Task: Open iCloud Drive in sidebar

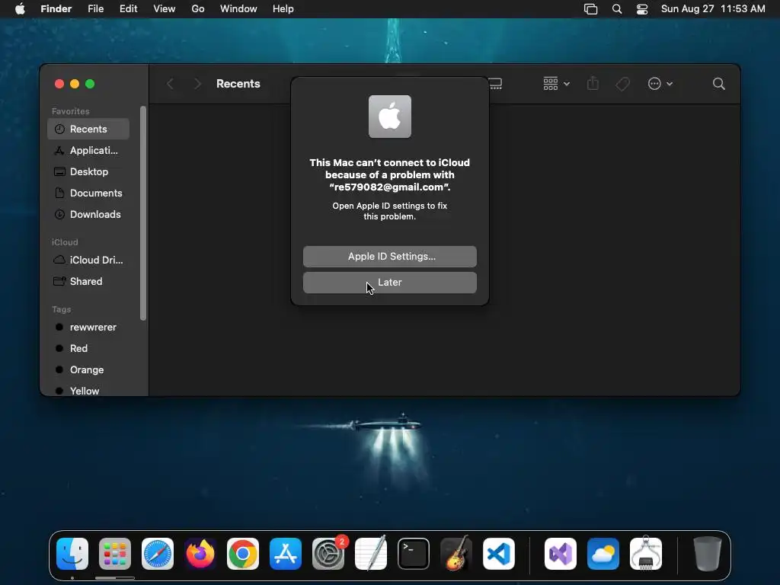Action: tap(88, 261)
